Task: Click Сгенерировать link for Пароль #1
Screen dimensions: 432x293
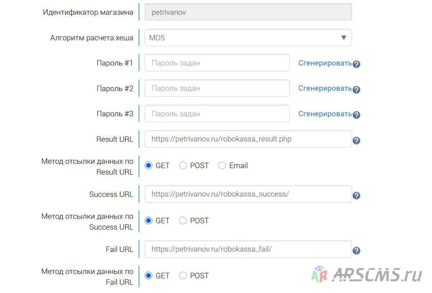Action: (325, 63)
